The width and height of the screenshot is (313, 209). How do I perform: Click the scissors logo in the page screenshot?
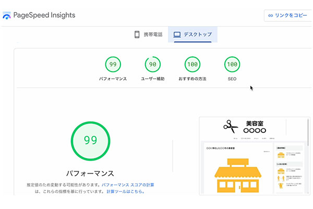pyautogui.click(x=230, y=126)
